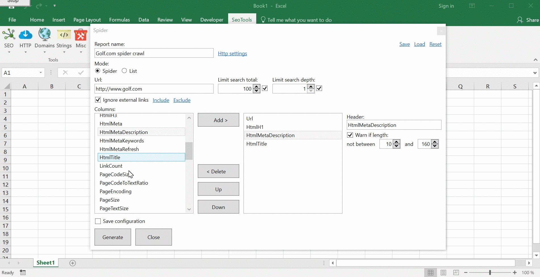Click the Report name input field
540x277 pixels.
click(154, 53)
